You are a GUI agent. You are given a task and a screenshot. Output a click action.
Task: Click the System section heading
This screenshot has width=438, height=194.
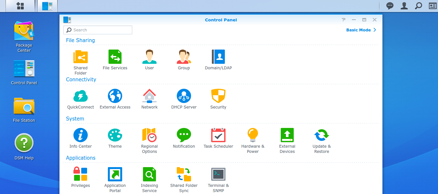click(75, 119)
